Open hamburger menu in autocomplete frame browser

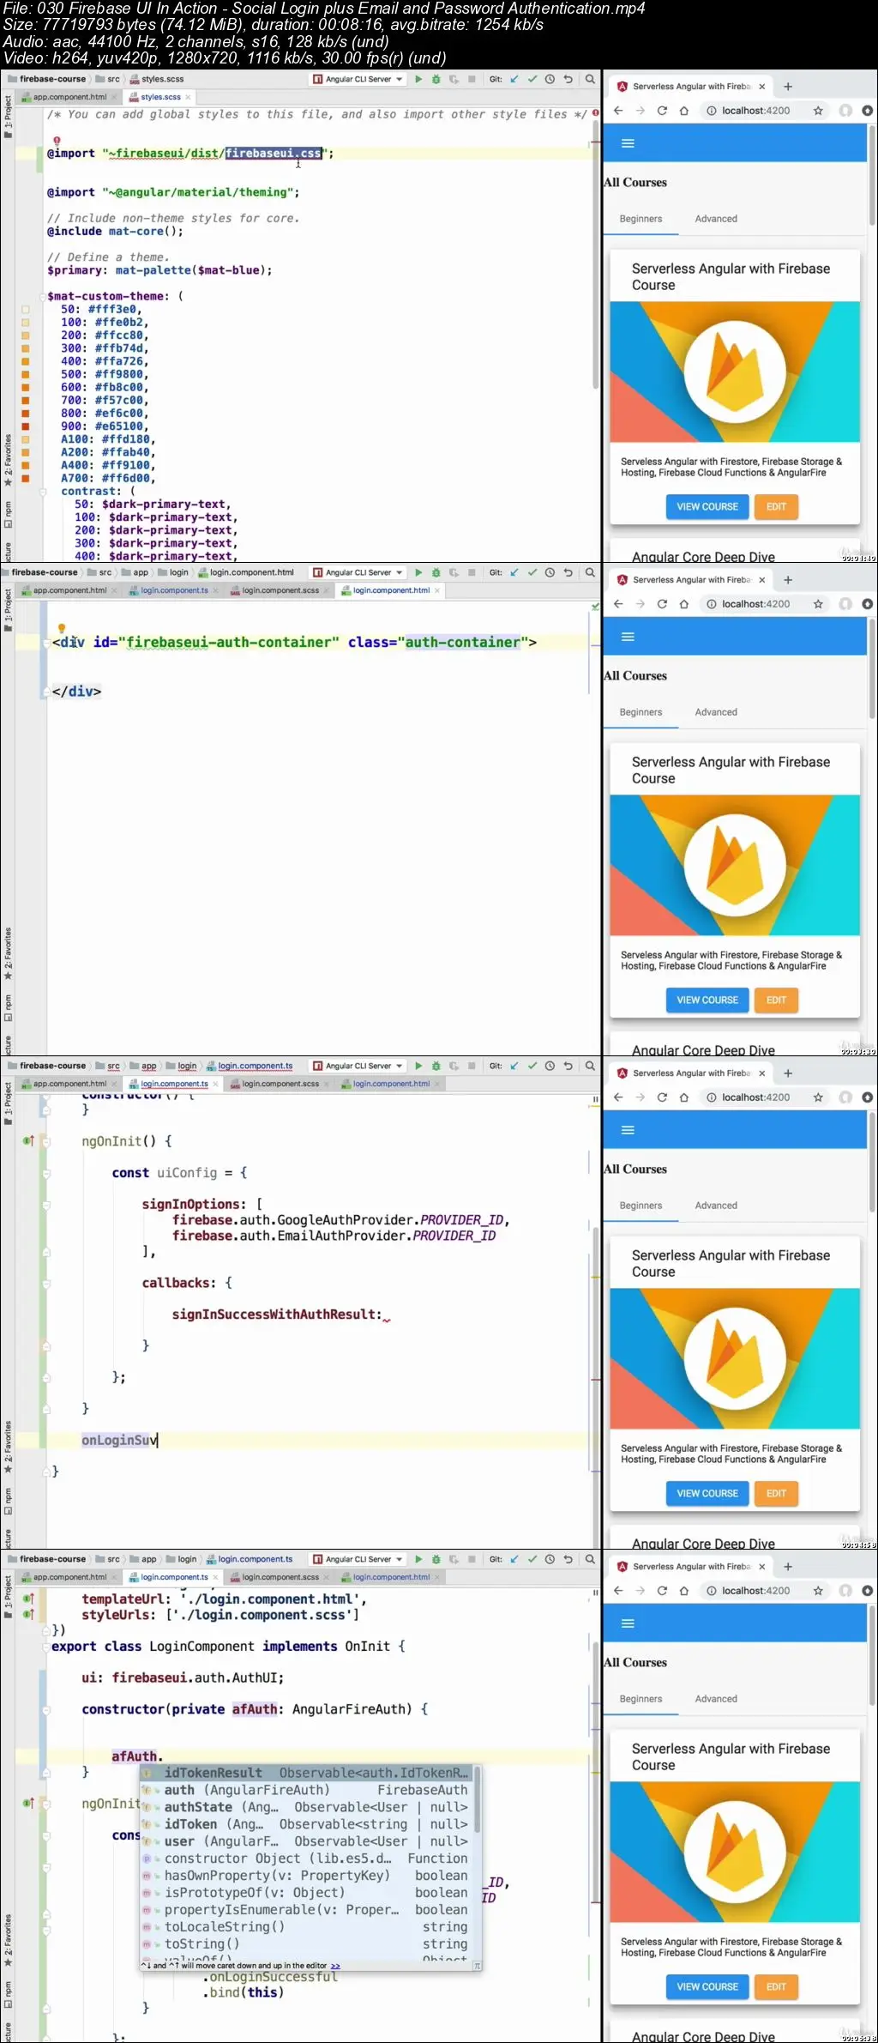point(628,1623)
